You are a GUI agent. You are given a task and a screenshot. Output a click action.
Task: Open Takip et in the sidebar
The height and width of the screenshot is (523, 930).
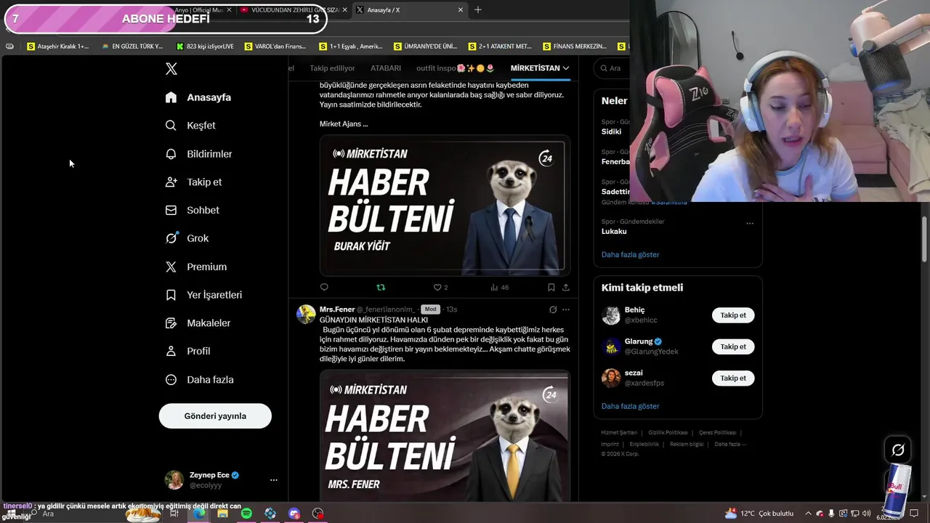[x=194, y=182]
